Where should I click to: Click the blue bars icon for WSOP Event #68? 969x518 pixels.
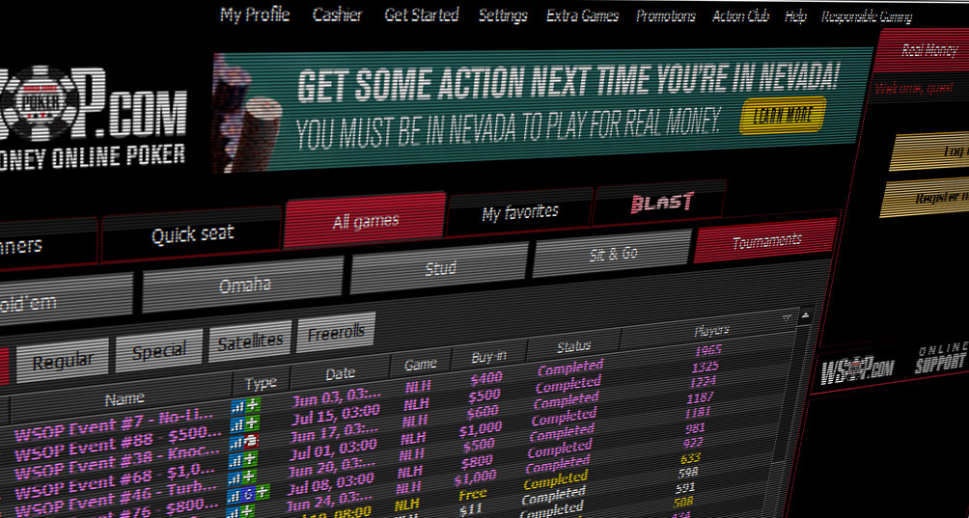pos(237,461)
